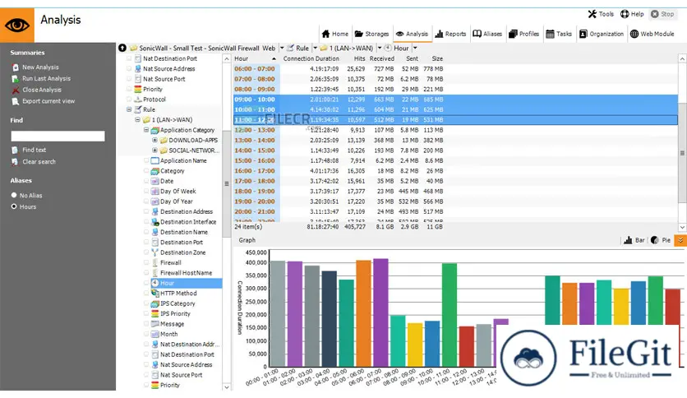Open the Tools menu
The height and width of the screenshot is (398, 687).
point(601,14)
